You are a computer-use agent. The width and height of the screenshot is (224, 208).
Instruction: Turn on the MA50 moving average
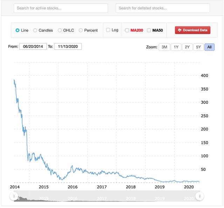[x=149, y=30]
